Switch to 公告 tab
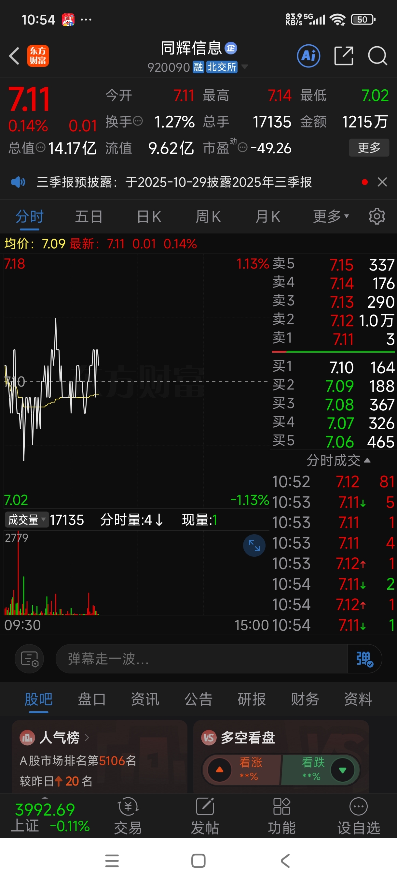397x884 pixels. coord(198,699)
